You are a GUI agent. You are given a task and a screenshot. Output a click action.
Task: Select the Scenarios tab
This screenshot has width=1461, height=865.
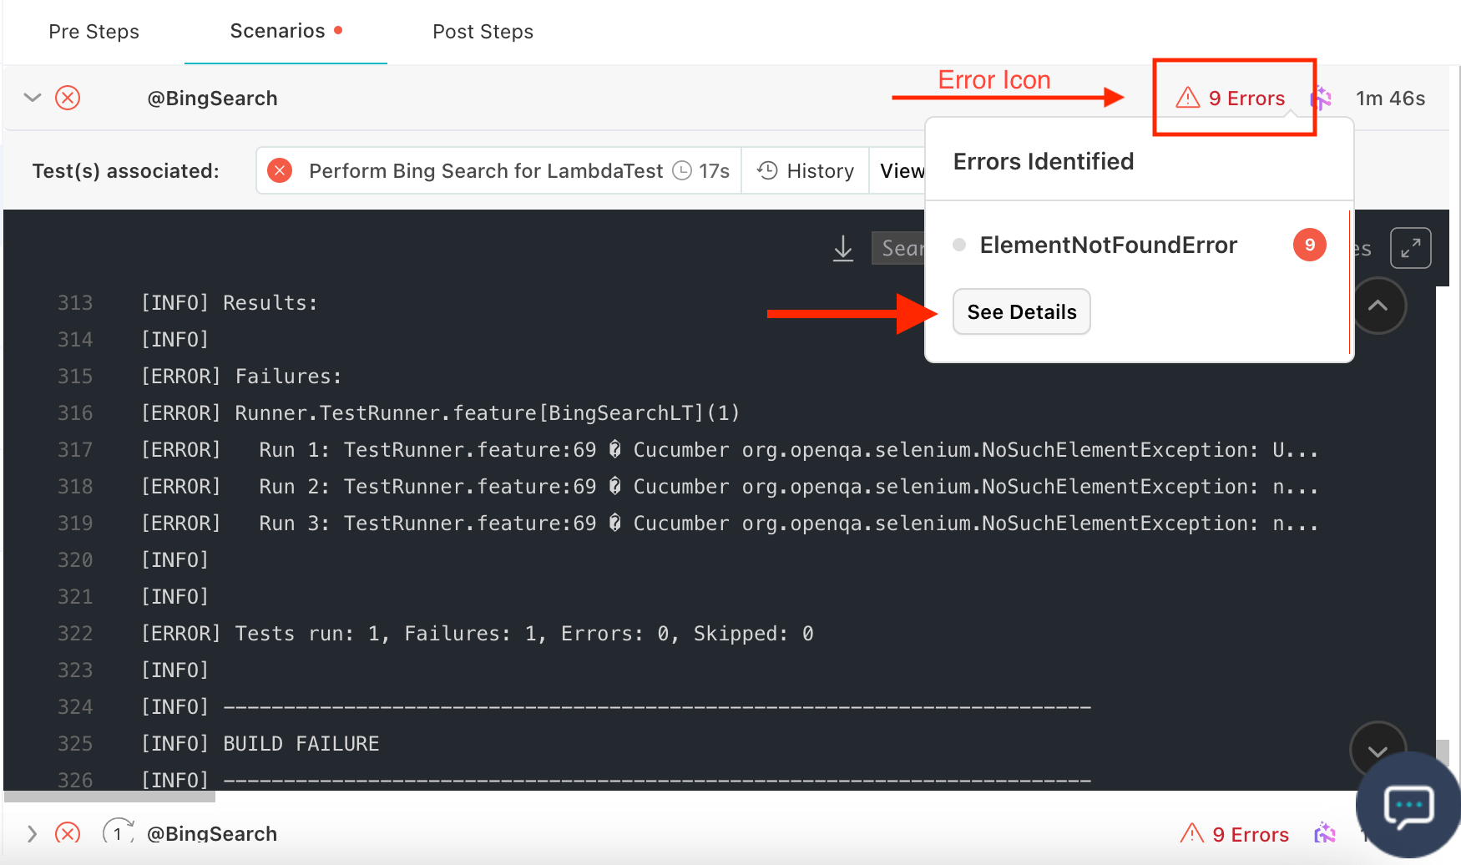click(x=277, y=32)
